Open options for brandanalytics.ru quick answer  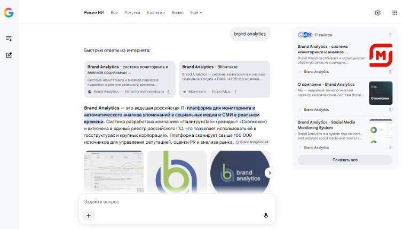pos(168,92)
